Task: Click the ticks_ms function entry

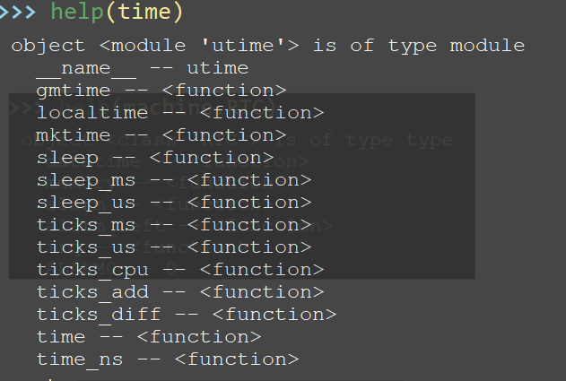Action: pos(174,225)
